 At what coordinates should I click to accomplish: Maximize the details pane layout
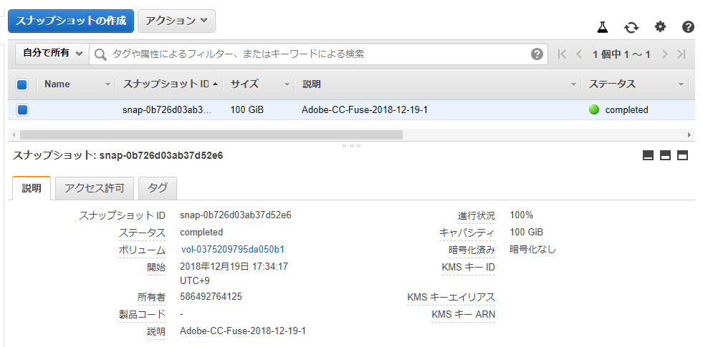pos(682,155)
